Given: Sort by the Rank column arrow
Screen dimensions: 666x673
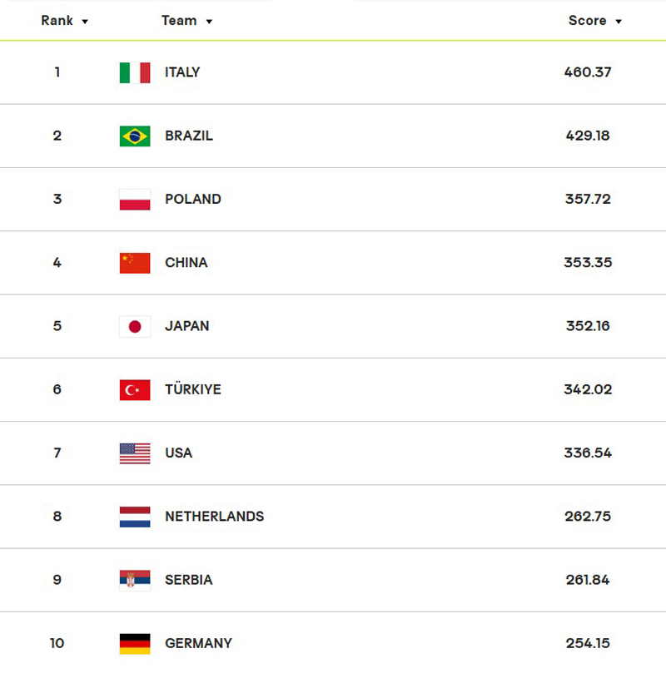Looking at the screenshot, I should tap(85, 22).
